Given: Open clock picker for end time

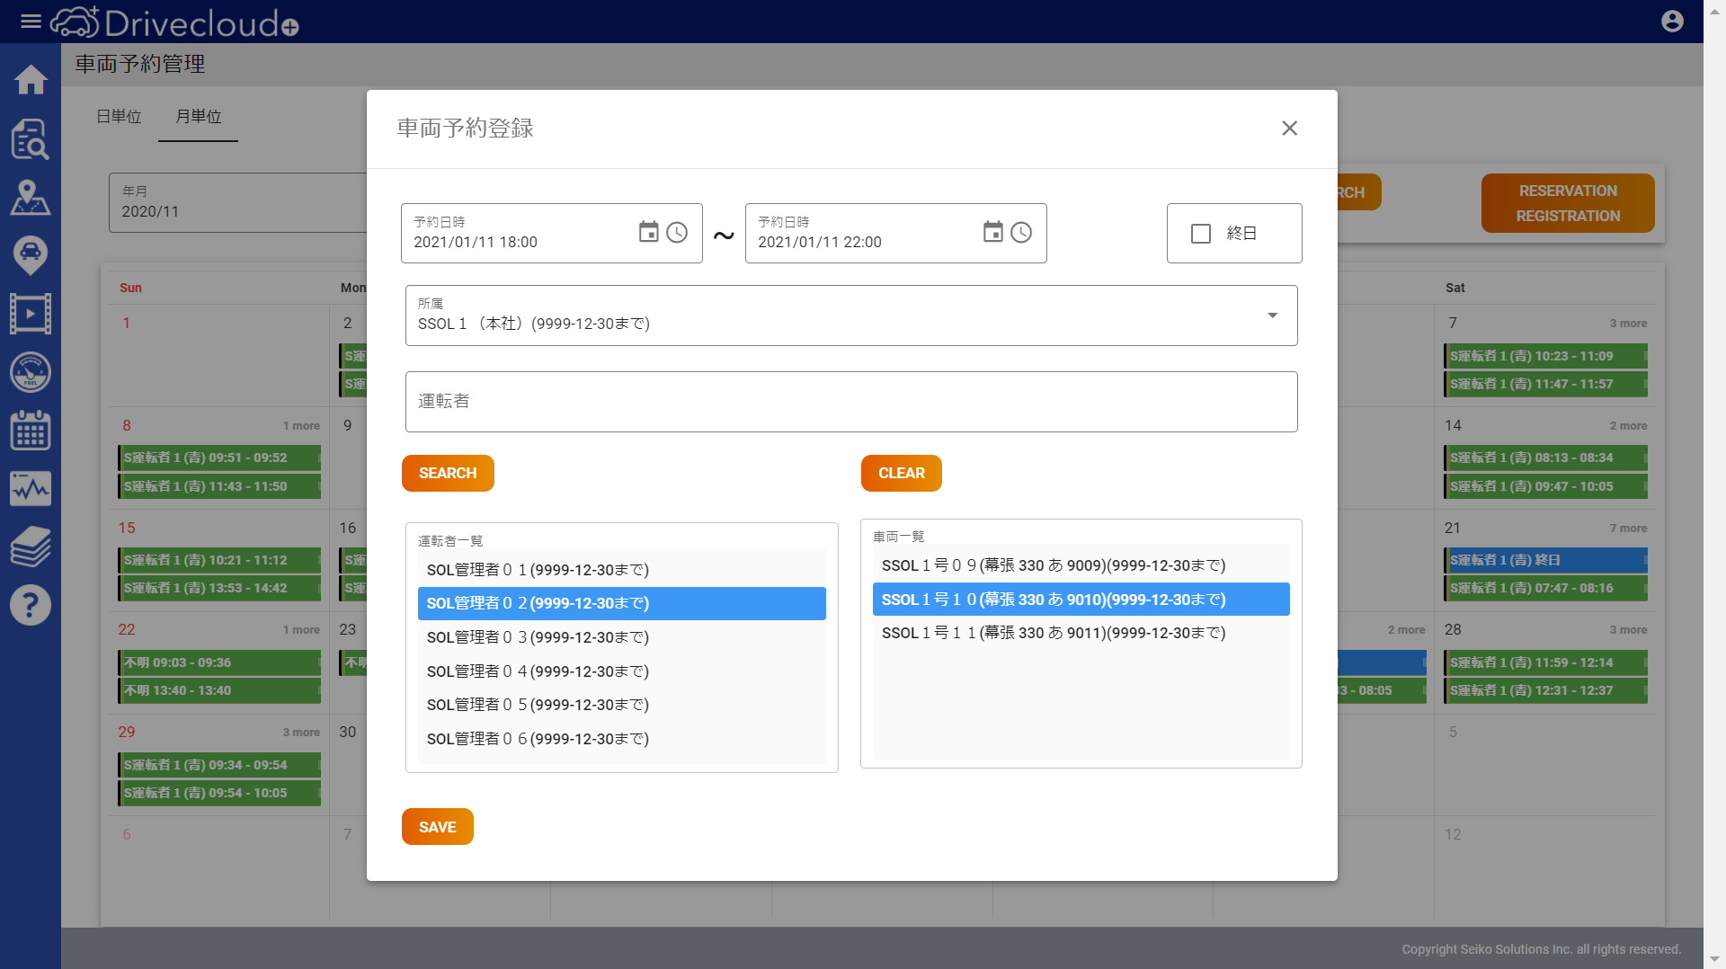Looking at the screenshot, I should pyautogui.click(x=1021, y=232).
